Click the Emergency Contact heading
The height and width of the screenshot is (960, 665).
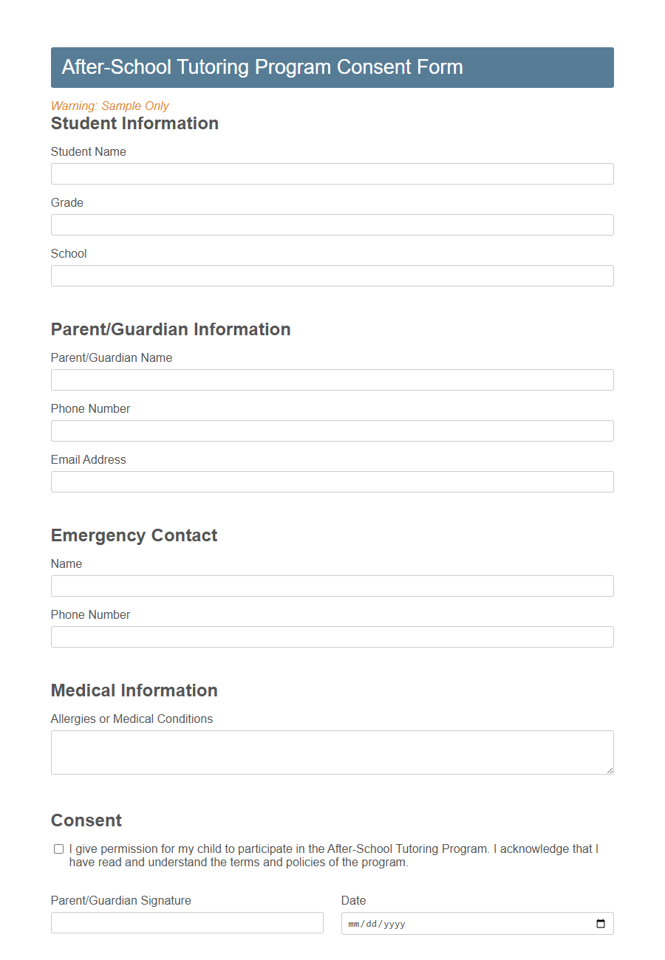pos(134,535)
